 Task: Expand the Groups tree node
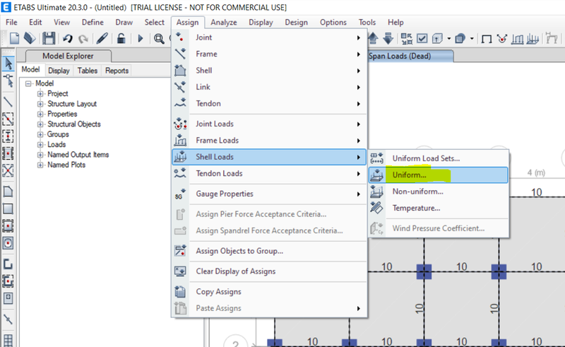40,134
